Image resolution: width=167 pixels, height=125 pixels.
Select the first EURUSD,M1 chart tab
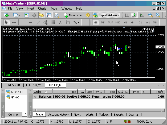click(x=13, y=85)
